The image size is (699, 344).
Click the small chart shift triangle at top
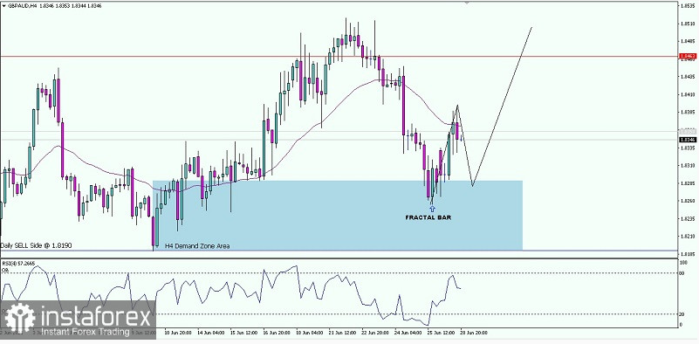(466, 3)
